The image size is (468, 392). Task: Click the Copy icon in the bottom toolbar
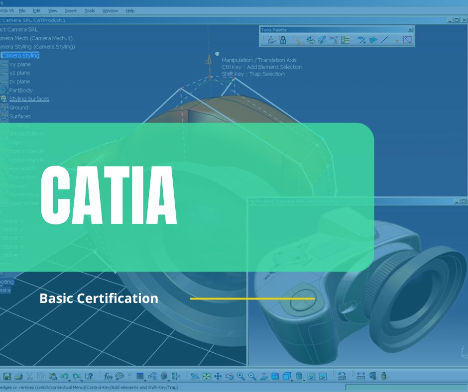click(x=41, y=376)
